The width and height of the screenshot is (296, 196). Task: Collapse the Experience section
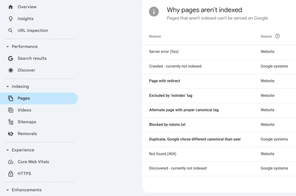coord(8,150)
